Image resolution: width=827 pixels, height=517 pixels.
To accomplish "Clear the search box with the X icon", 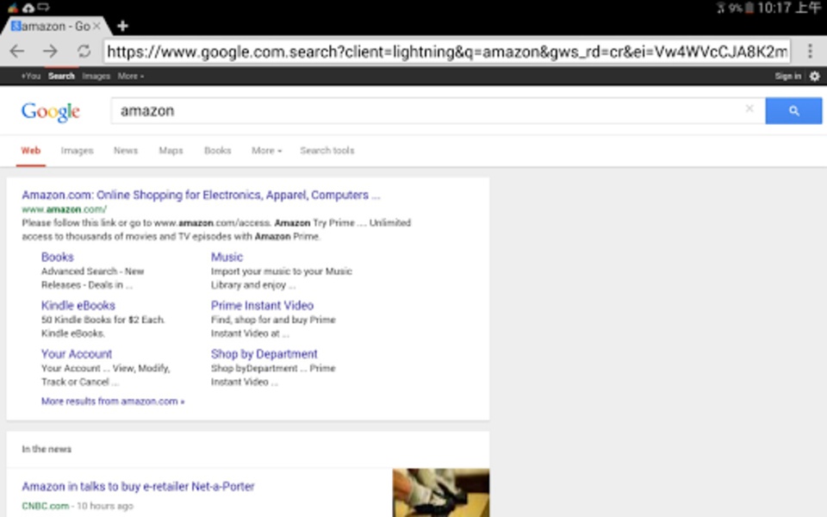I will [749, 109].
